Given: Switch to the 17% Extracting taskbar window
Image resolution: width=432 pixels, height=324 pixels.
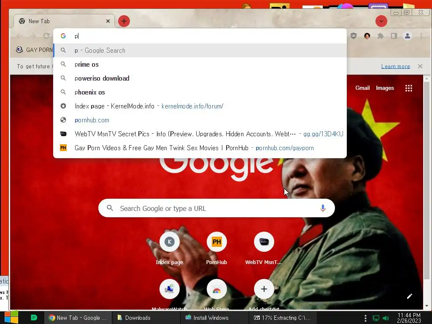Looking at the screenshot, I should (x=283, y=318).
